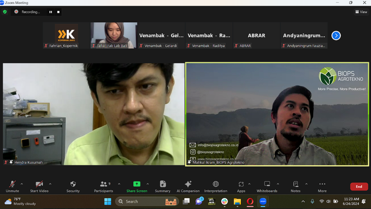Expand the Share Screen options arrow
The height and width of the screenshot is (209, 371).
click(x=147, y=184)
